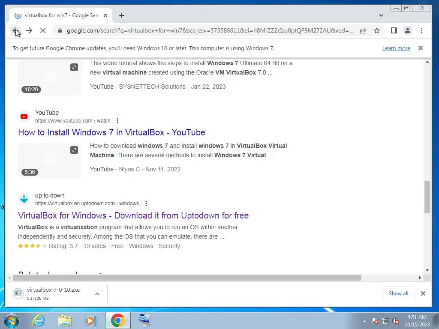Dismiss the Windows 10 update infobar
This screenshot has height=329, width=439.
coord(421,48)
